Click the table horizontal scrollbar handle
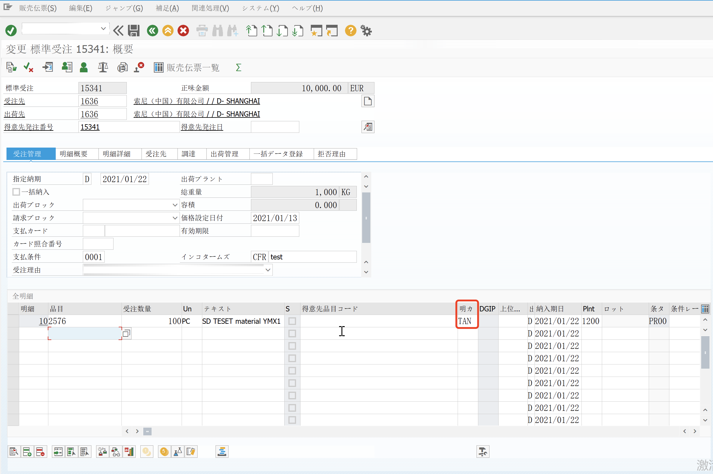This screenshot has height=474, width=713. pos(147,431)
